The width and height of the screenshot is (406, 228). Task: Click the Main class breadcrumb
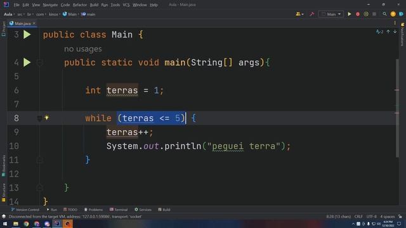70,14
